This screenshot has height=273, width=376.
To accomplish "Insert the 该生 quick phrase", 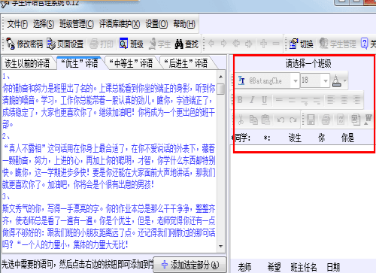I will coord(295,138).
